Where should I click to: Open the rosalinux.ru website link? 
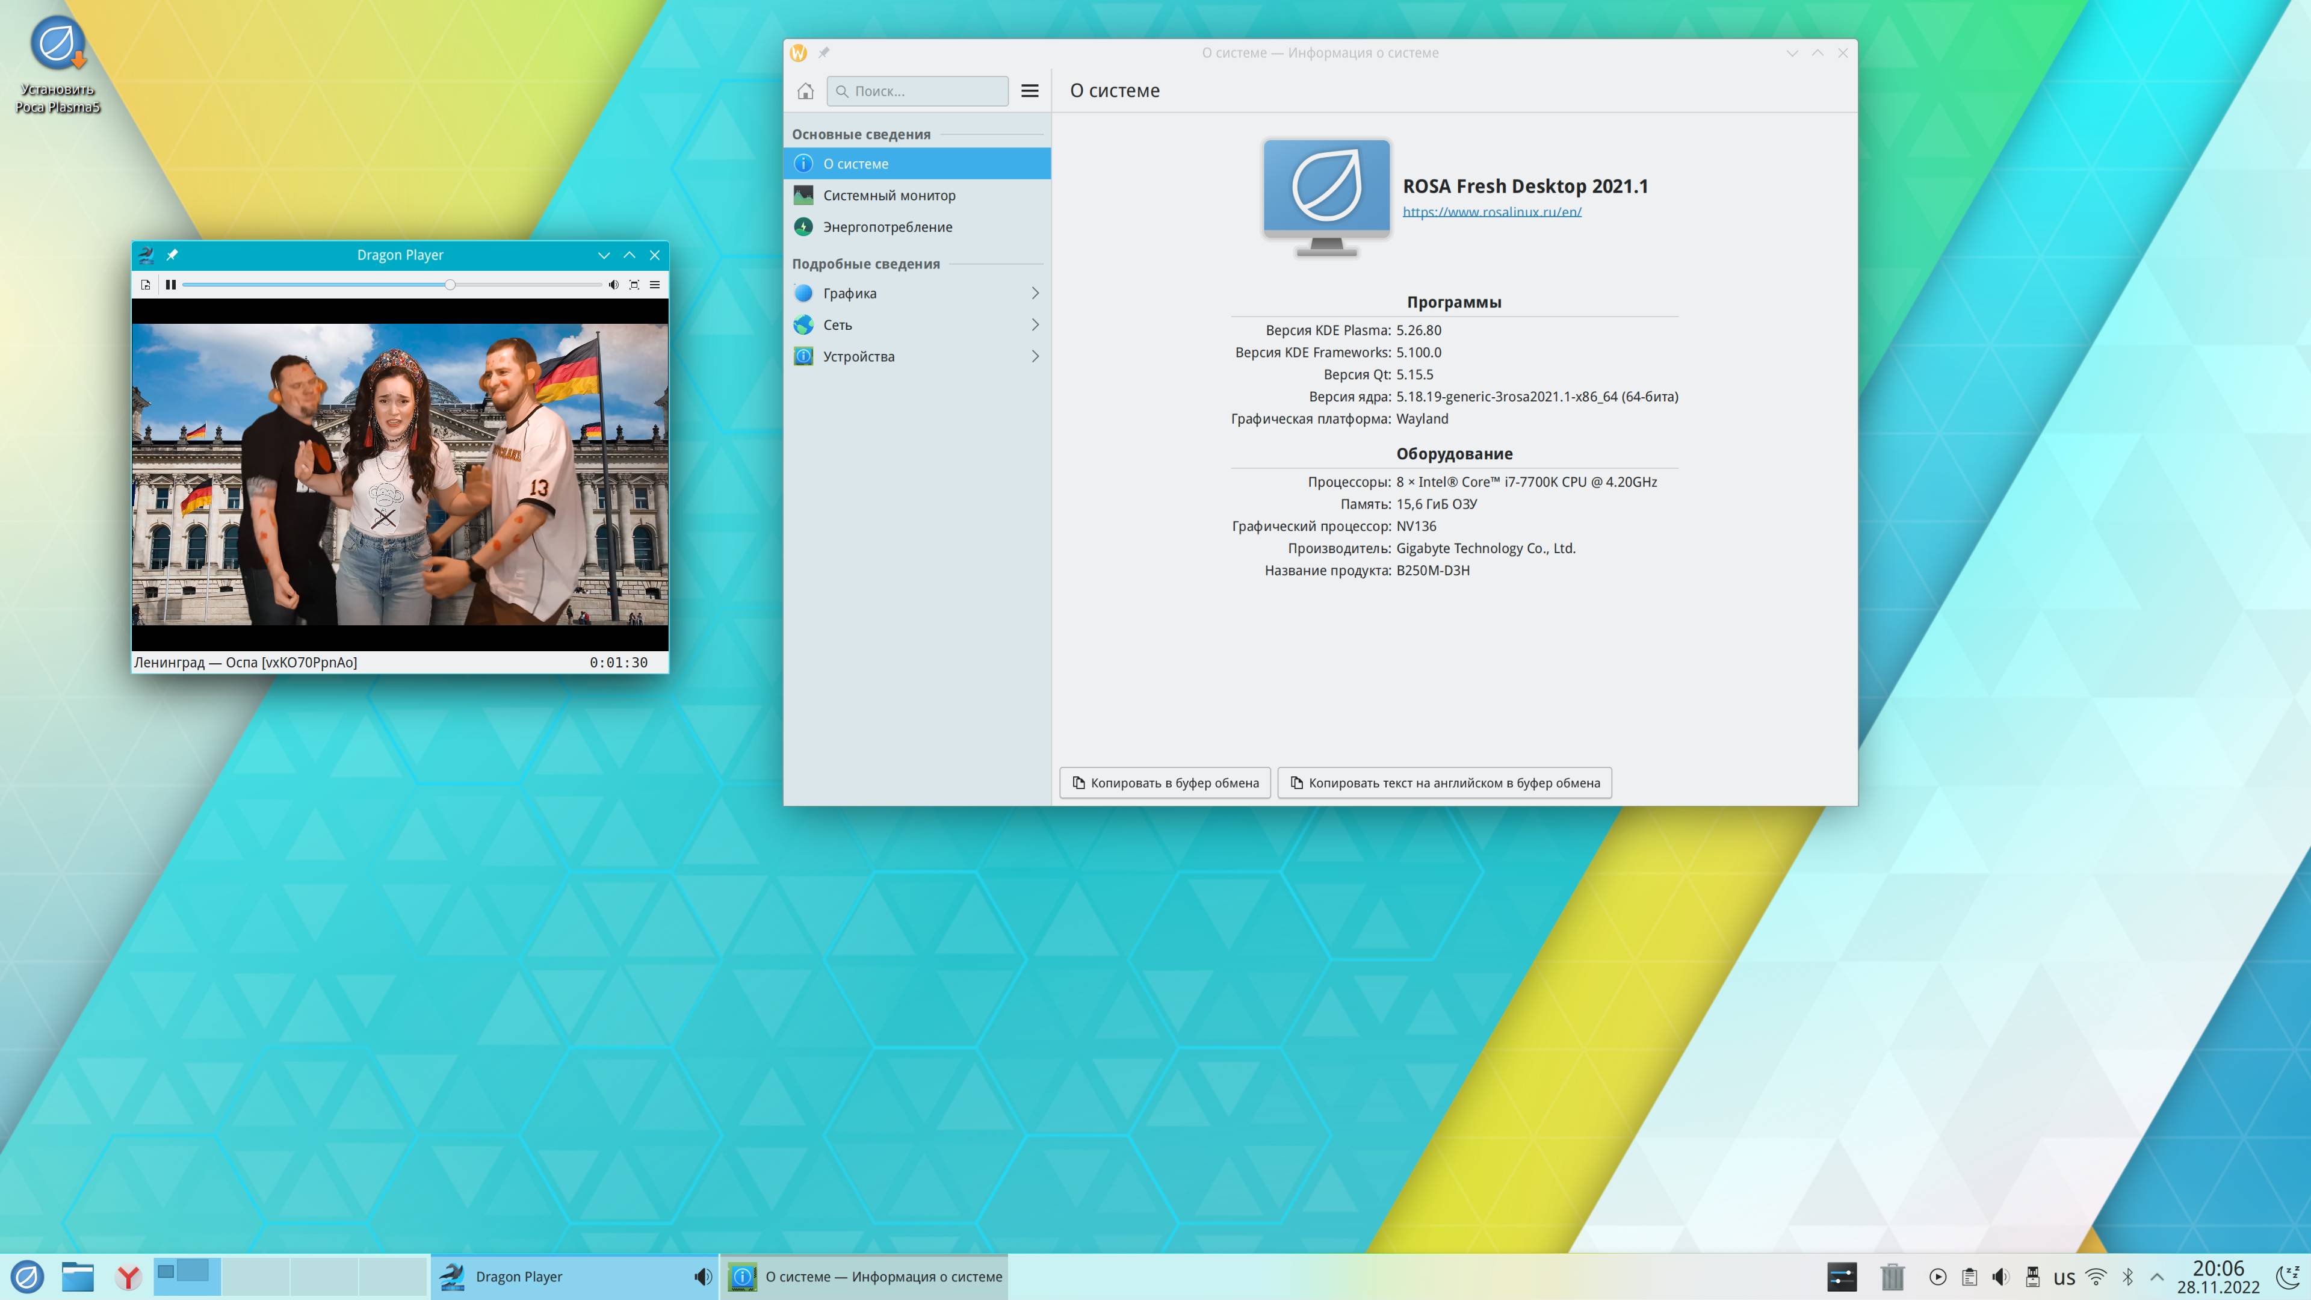point(1491,212)
